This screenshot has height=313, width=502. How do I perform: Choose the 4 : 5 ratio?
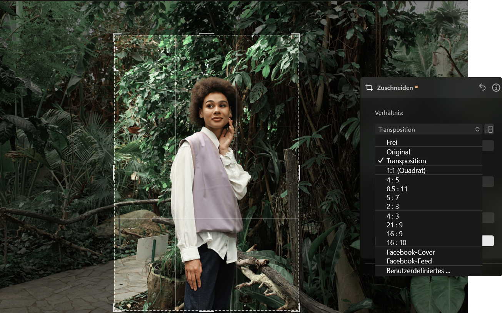[x=429, y=180]
